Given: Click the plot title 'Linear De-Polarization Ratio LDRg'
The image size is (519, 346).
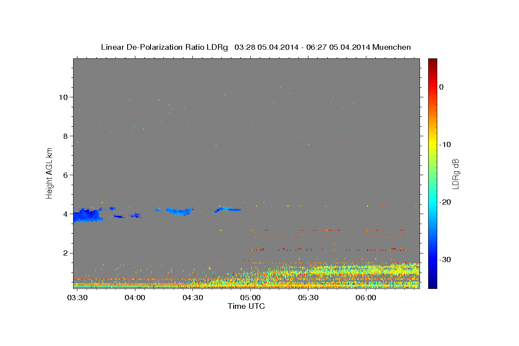Looking at the screenshot, I should coord(164,47).
